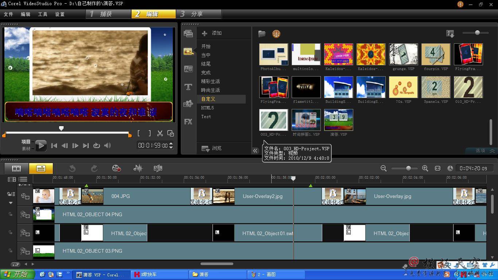
Task: Open the Title (T) library
Action: tap(188, 87)
